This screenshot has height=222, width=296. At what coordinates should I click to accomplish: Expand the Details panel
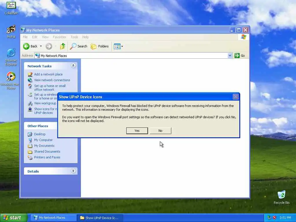pos(73,171)
